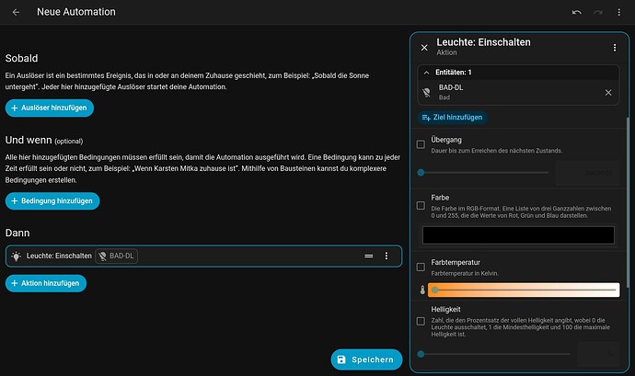Open the black Farbe color picker
The width and height of the screenshot is (635, 376).
pos(518,235)
